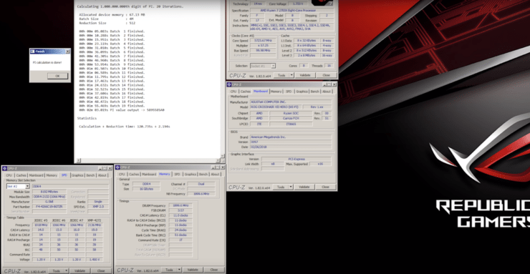Viewport: 530px width, 274px height.
Task: Open the About tab in the SPD window
Action: point(102,175)
